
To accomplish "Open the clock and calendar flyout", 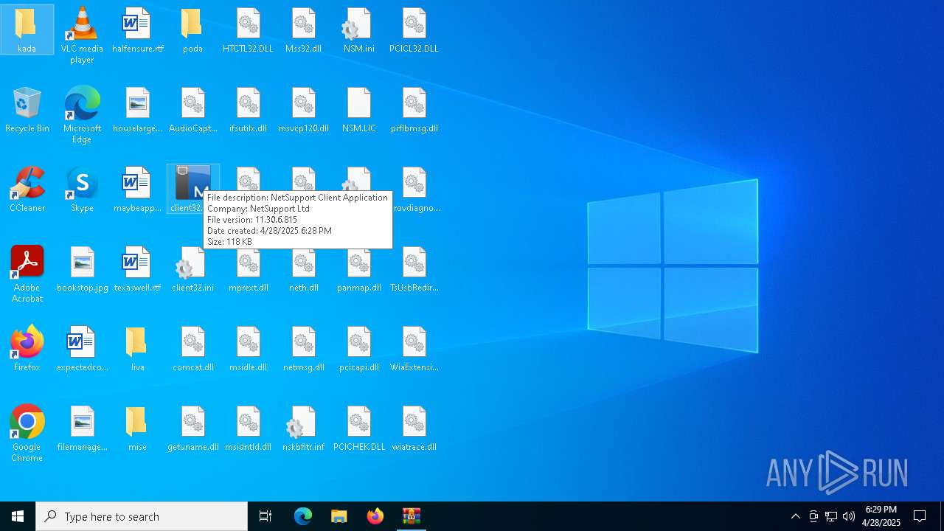I will tap(881, 516).
